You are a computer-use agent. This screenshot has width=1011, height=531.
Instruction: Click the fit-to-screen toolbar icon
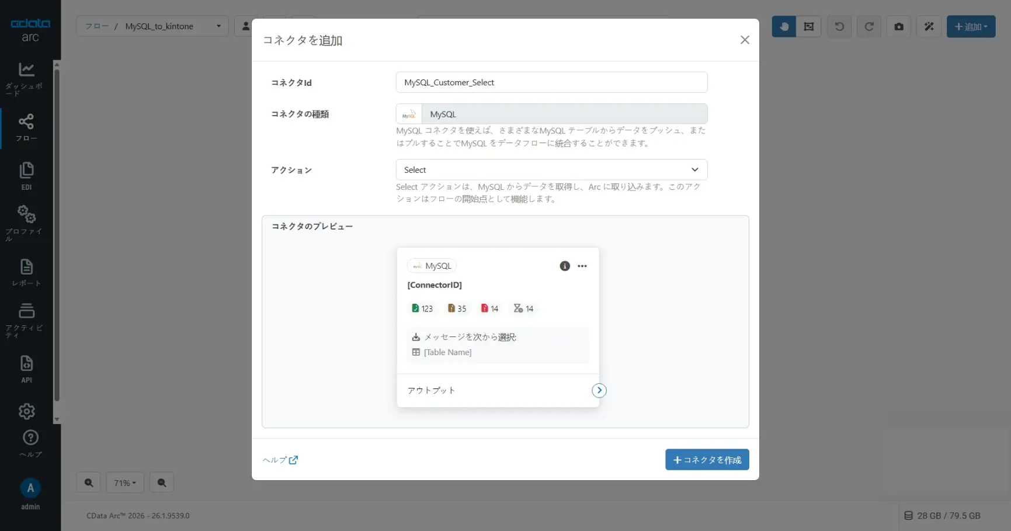809,26
